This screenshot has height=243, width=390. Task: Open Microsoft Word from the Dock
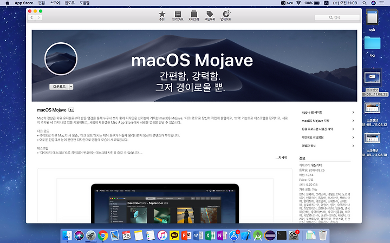click(x=198, y=235)
